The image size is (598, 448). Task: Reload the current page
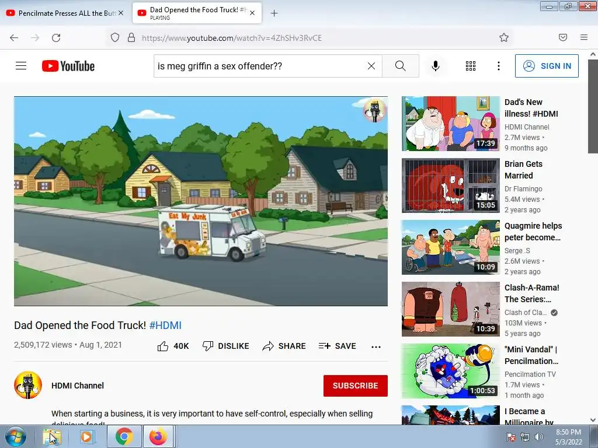[x=56, y=38]
